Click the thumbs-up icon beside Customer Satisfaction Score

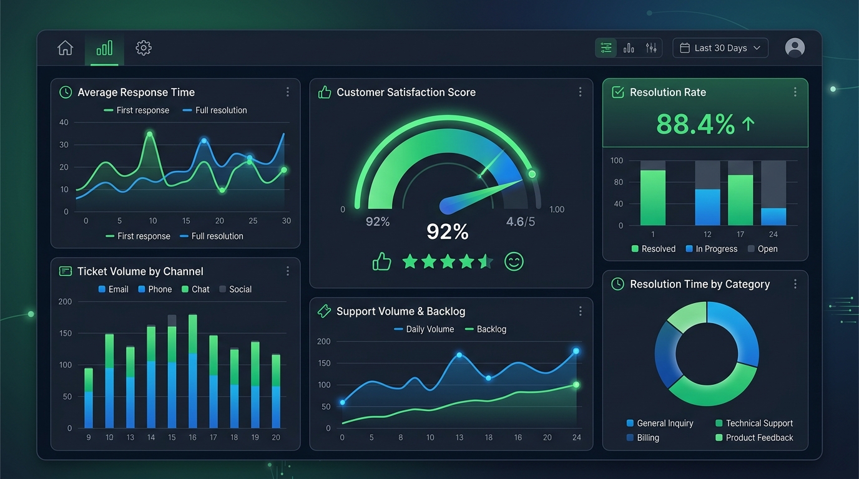pos(325,92)
